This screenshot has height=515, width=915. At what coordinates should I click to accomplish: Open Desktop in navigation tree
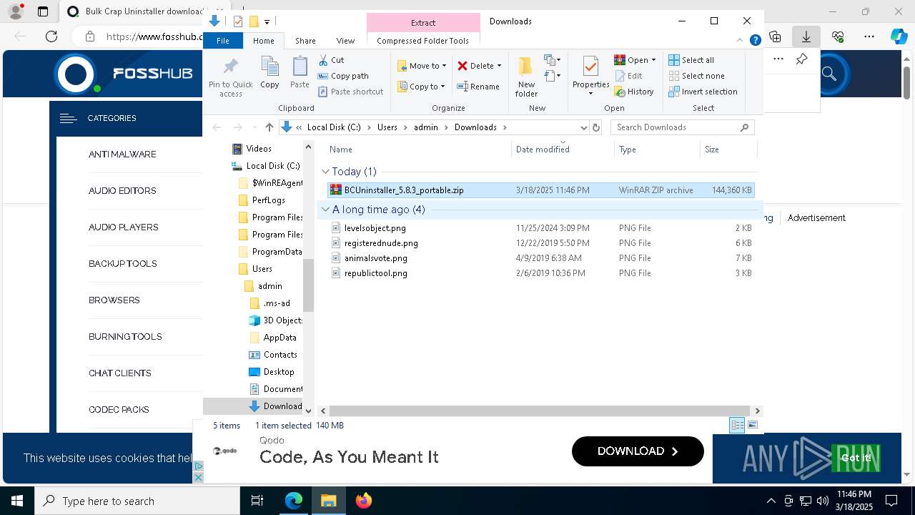point(278,372)
